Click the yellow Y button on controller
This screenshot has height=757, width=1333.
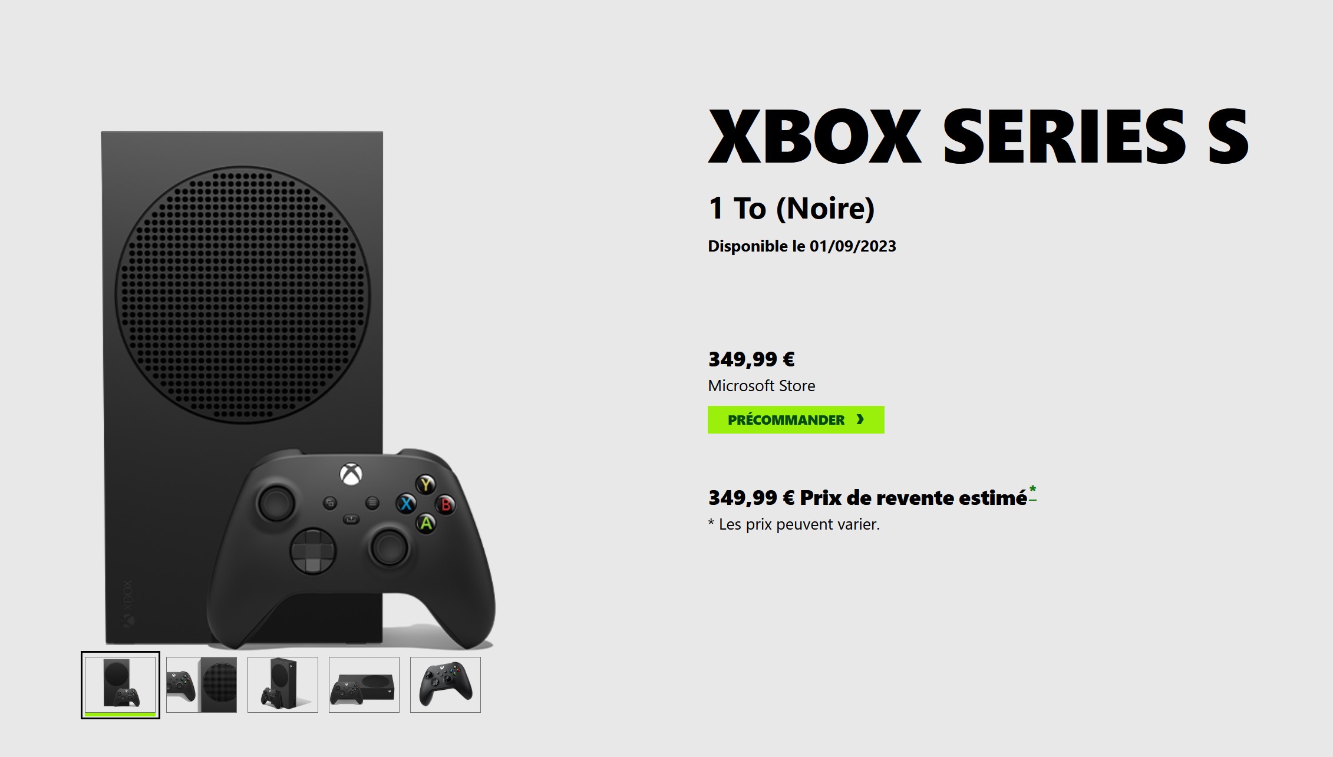pyautogui.click(x=425, y=484)
